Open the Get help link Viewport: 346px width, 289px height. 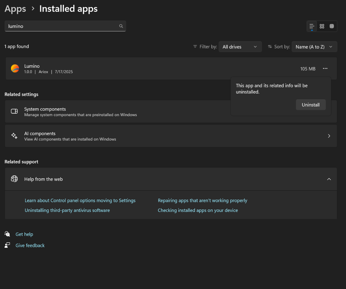(x=24, y=234)
